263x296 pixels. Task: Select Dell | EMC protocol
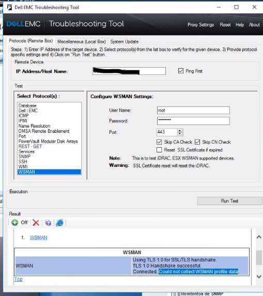49,111
